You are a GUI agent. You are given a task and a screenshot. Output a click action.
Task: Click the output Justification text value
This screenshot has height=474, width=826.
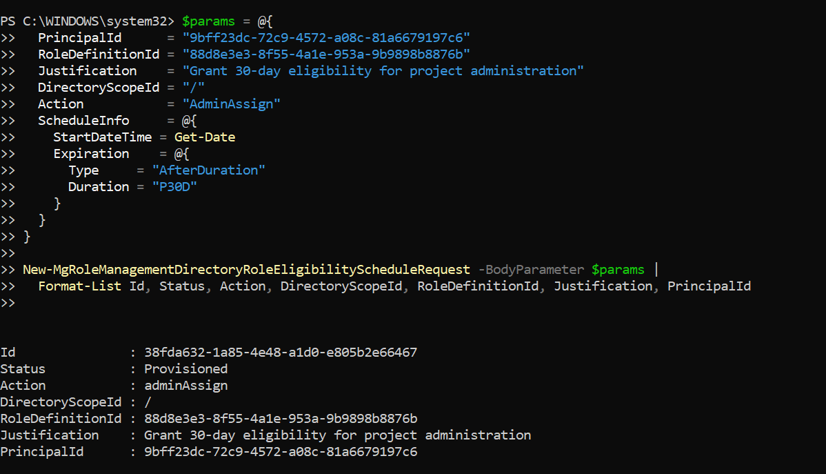pos(337,435)
